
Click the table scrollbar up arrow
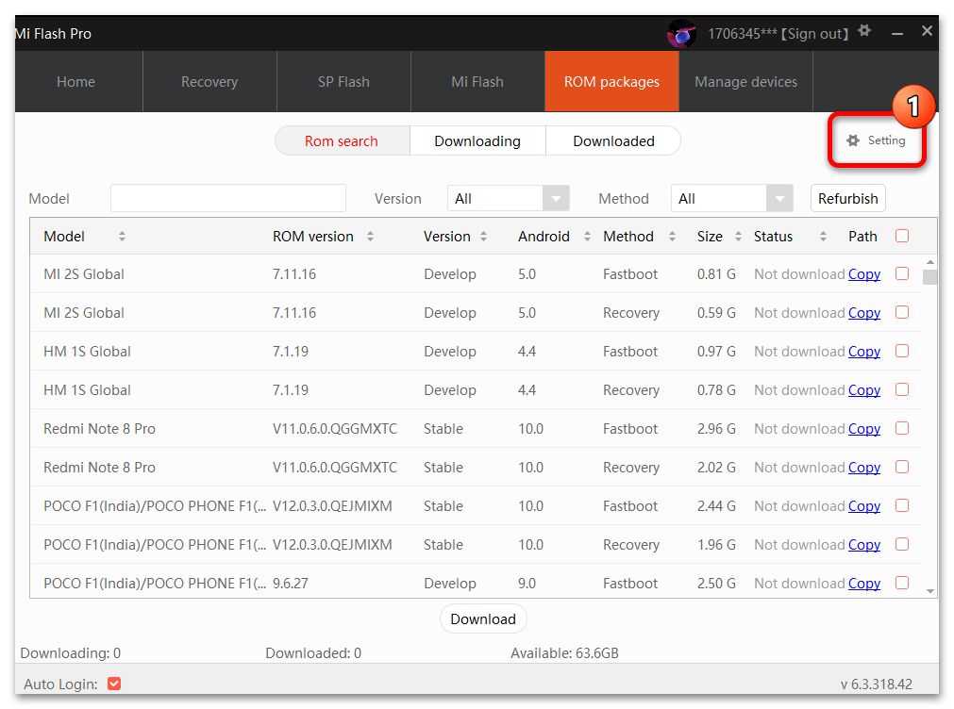point(929,262)
